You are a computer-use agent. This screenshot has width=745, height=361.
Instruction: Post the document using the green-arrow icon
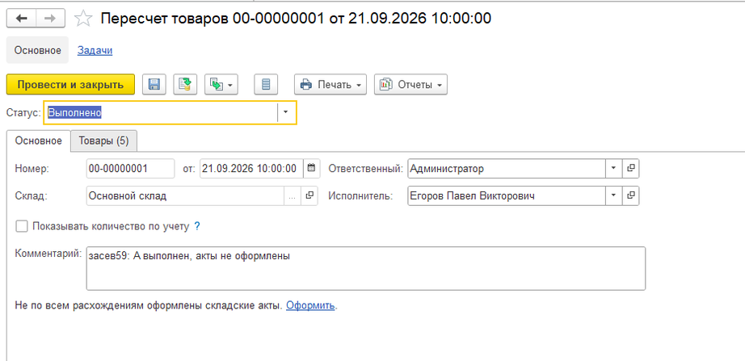[x=185, y=85]
